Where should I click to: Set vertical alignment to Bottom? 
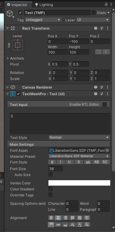tap(65, 225)
